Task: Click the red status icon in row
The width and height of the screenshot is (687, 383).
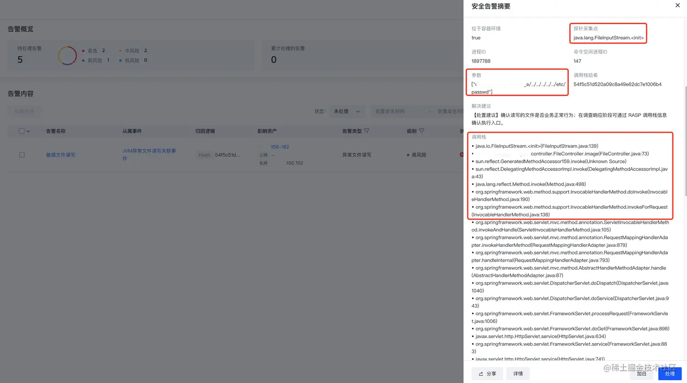Action: pos(461,155)
